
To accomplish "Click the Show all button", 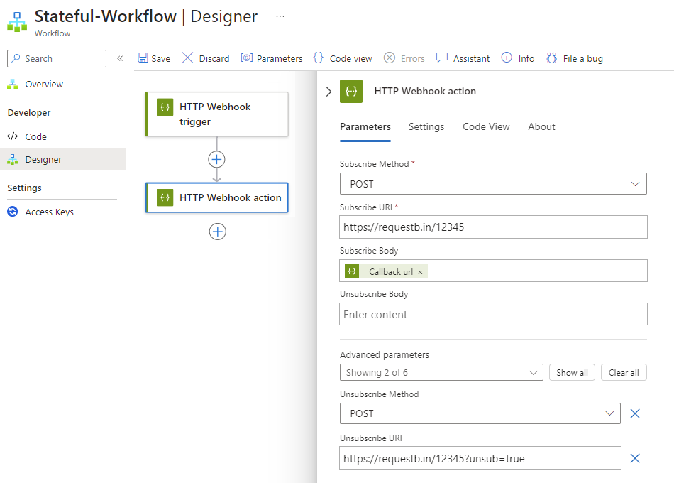I will pyautogui.click(x=572, y=372).
